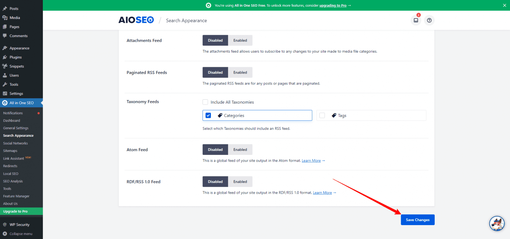Set Atom Feed to Enabled
The height and width of the screenshot is (239, 510).
tap(240, 150)
